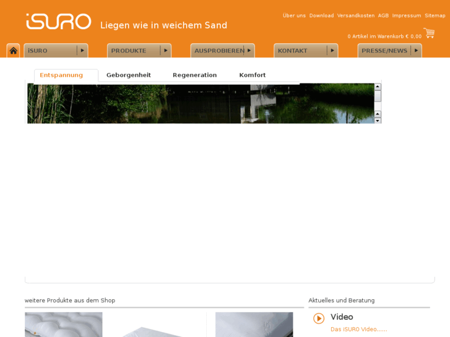450x337 pixels.
Task: Click the lake landscape banner image
Action: (x=201, y=103)
